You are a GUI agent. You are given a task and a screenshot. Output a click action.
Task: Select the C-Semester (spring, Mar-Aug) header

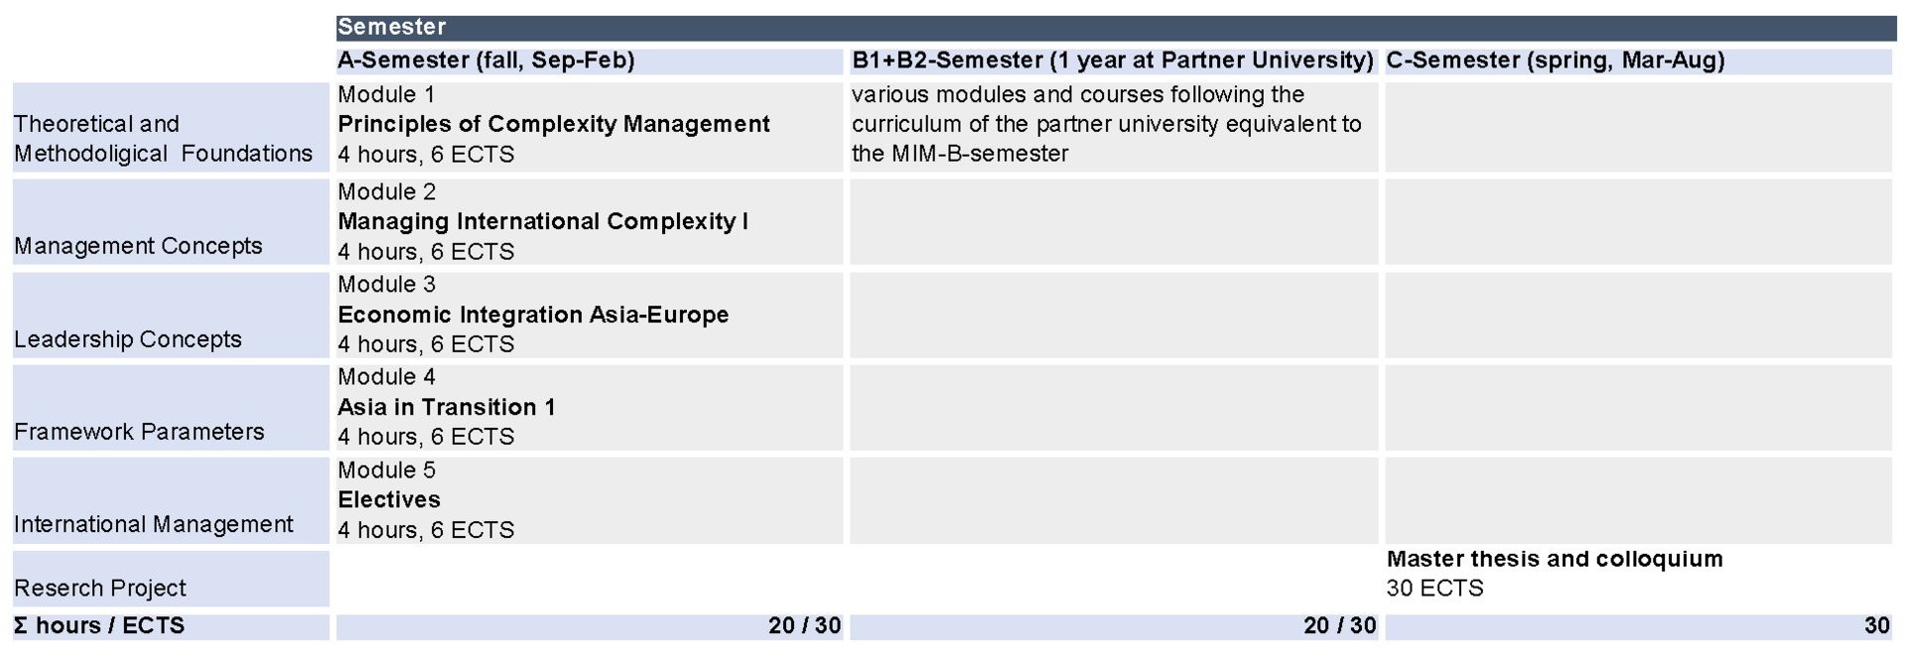(x=1639, y=61)
